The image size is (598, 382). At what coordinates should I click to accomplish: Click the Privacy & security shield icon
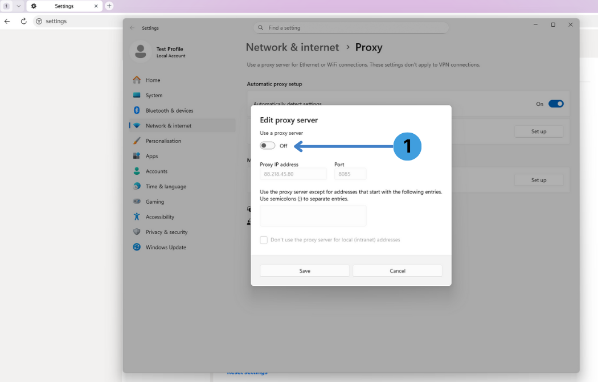point(137,232)
